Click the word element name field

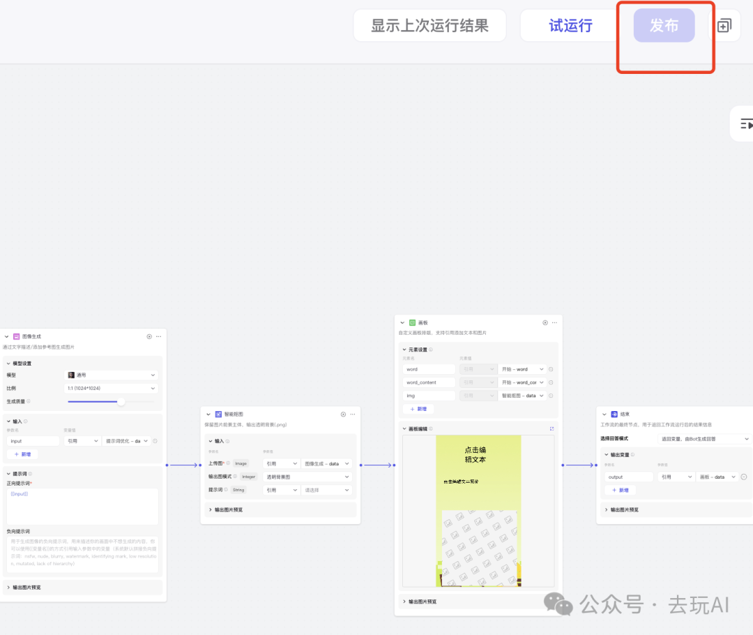coord(429,369)
